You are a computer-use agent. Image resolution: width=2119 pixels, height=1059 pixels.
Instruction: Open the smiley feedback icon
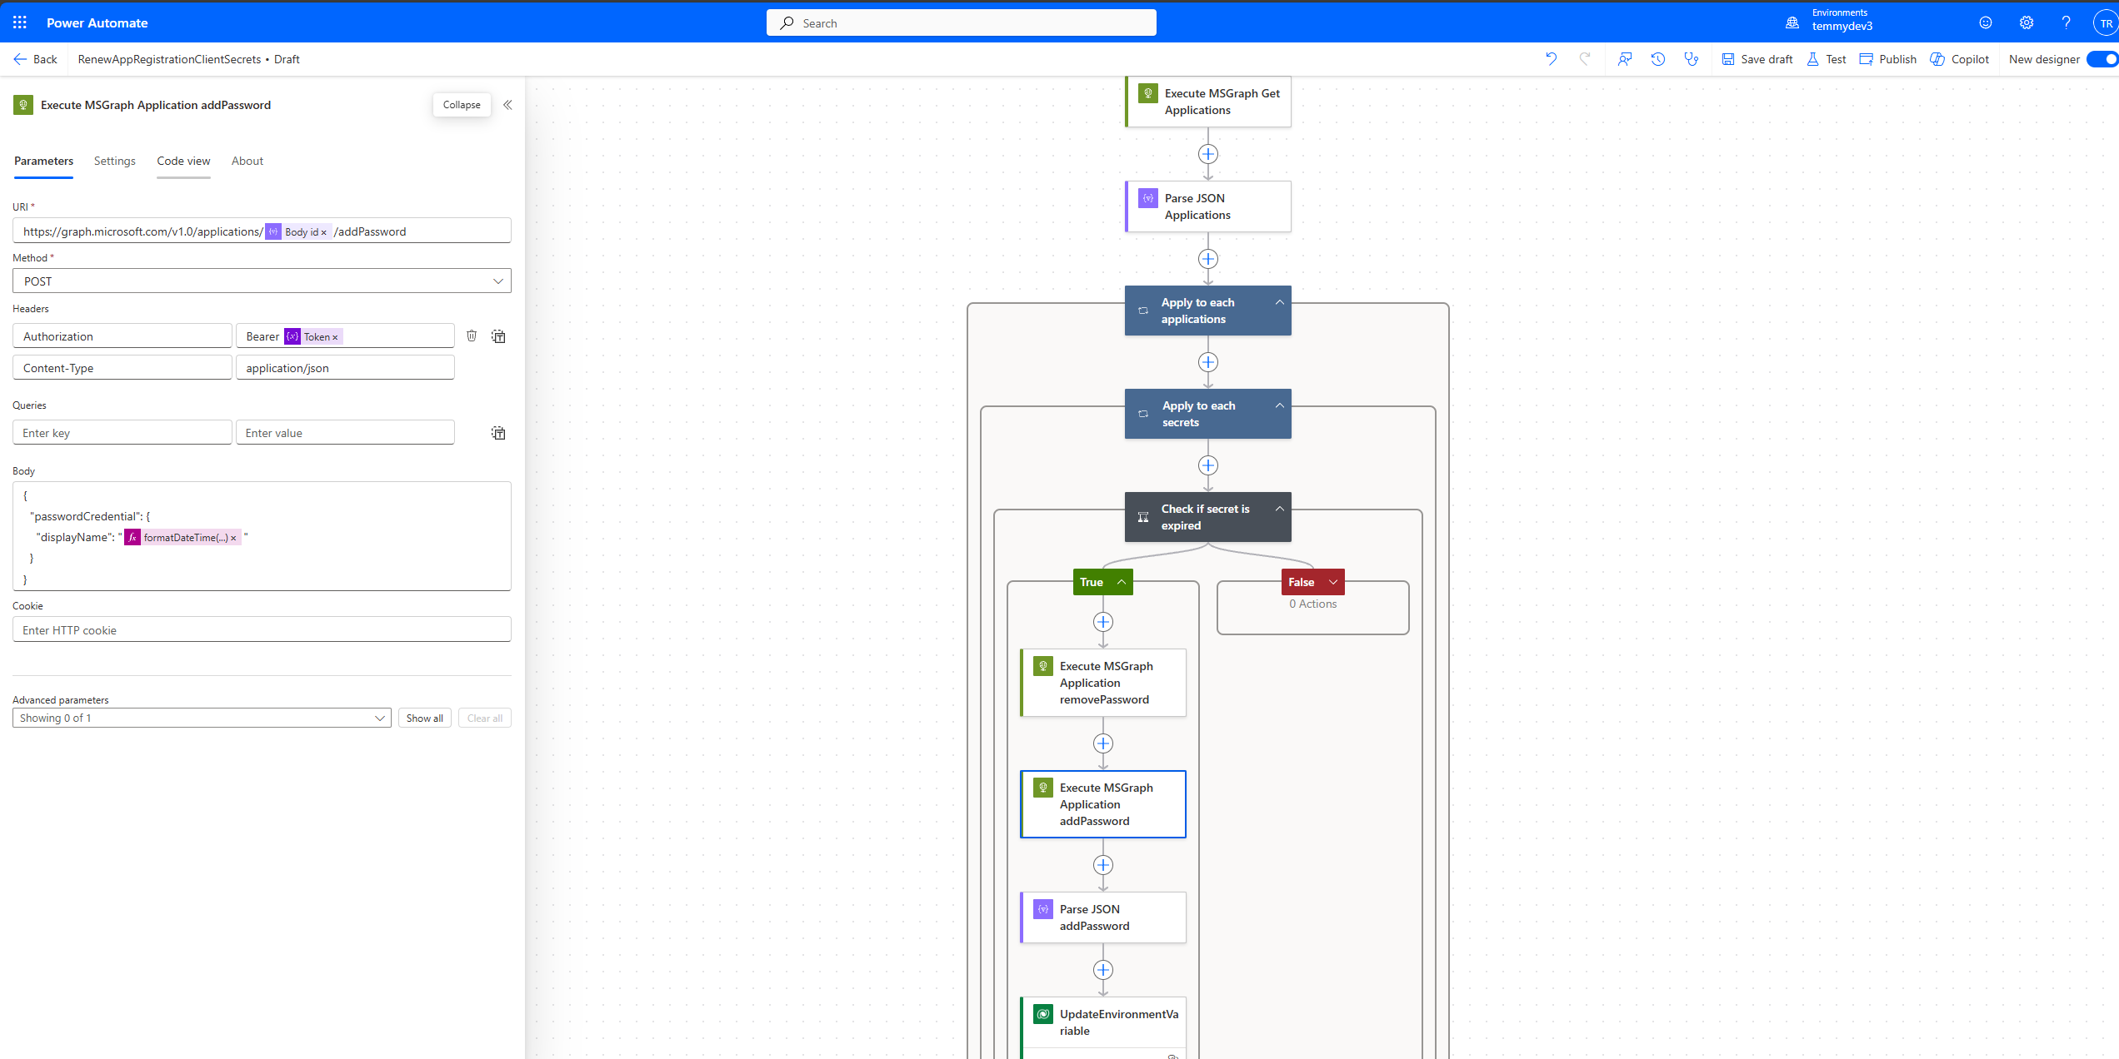pyautogui.click(x=1986, y=22)
